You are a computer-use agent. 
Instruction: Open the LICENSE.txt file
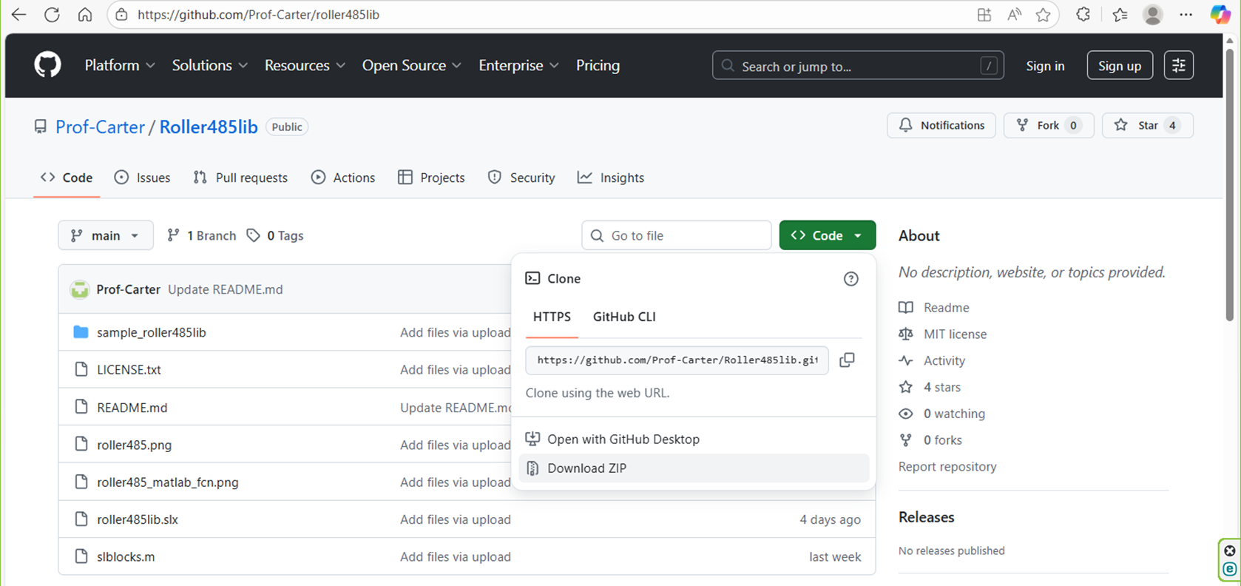129,369
